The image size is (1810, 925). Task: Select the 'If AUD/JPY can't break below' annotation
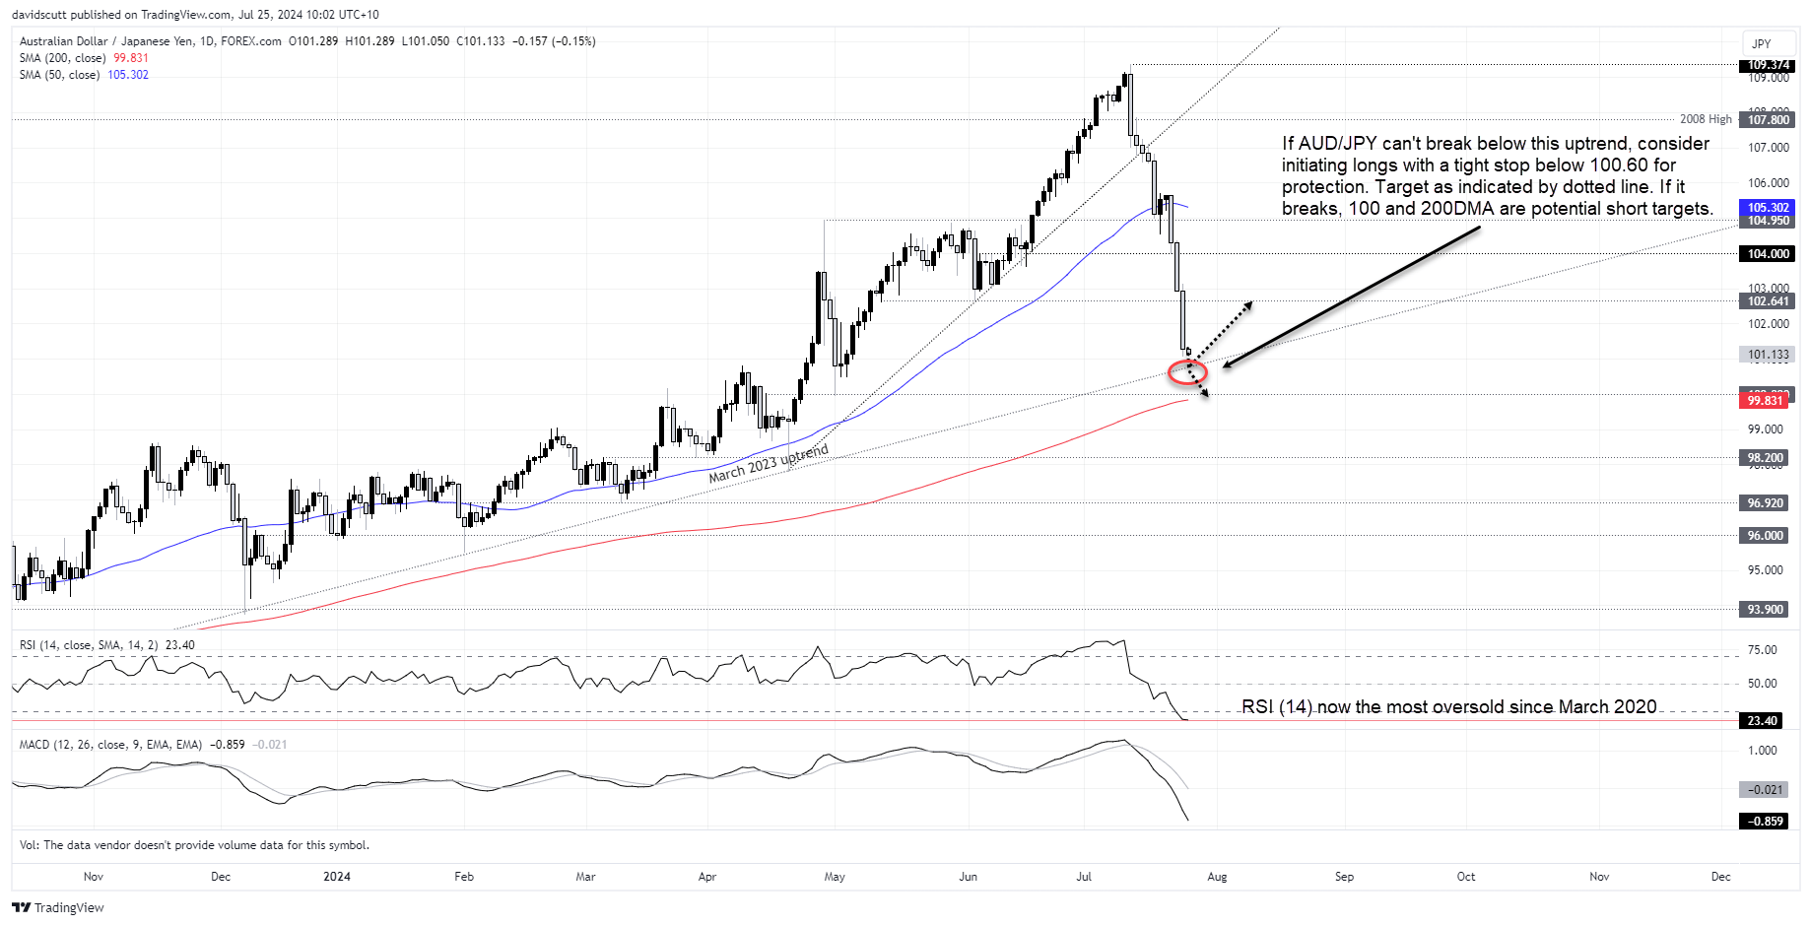click(x=1497, y=176)
